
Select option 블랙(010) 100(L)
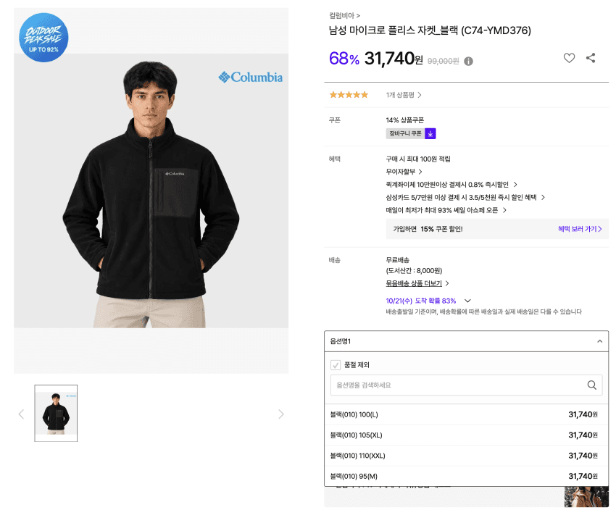tap(466, 414)
